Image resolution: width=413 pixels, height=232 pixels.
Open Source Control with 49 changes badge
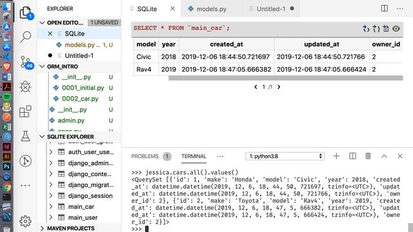[26, 63]
